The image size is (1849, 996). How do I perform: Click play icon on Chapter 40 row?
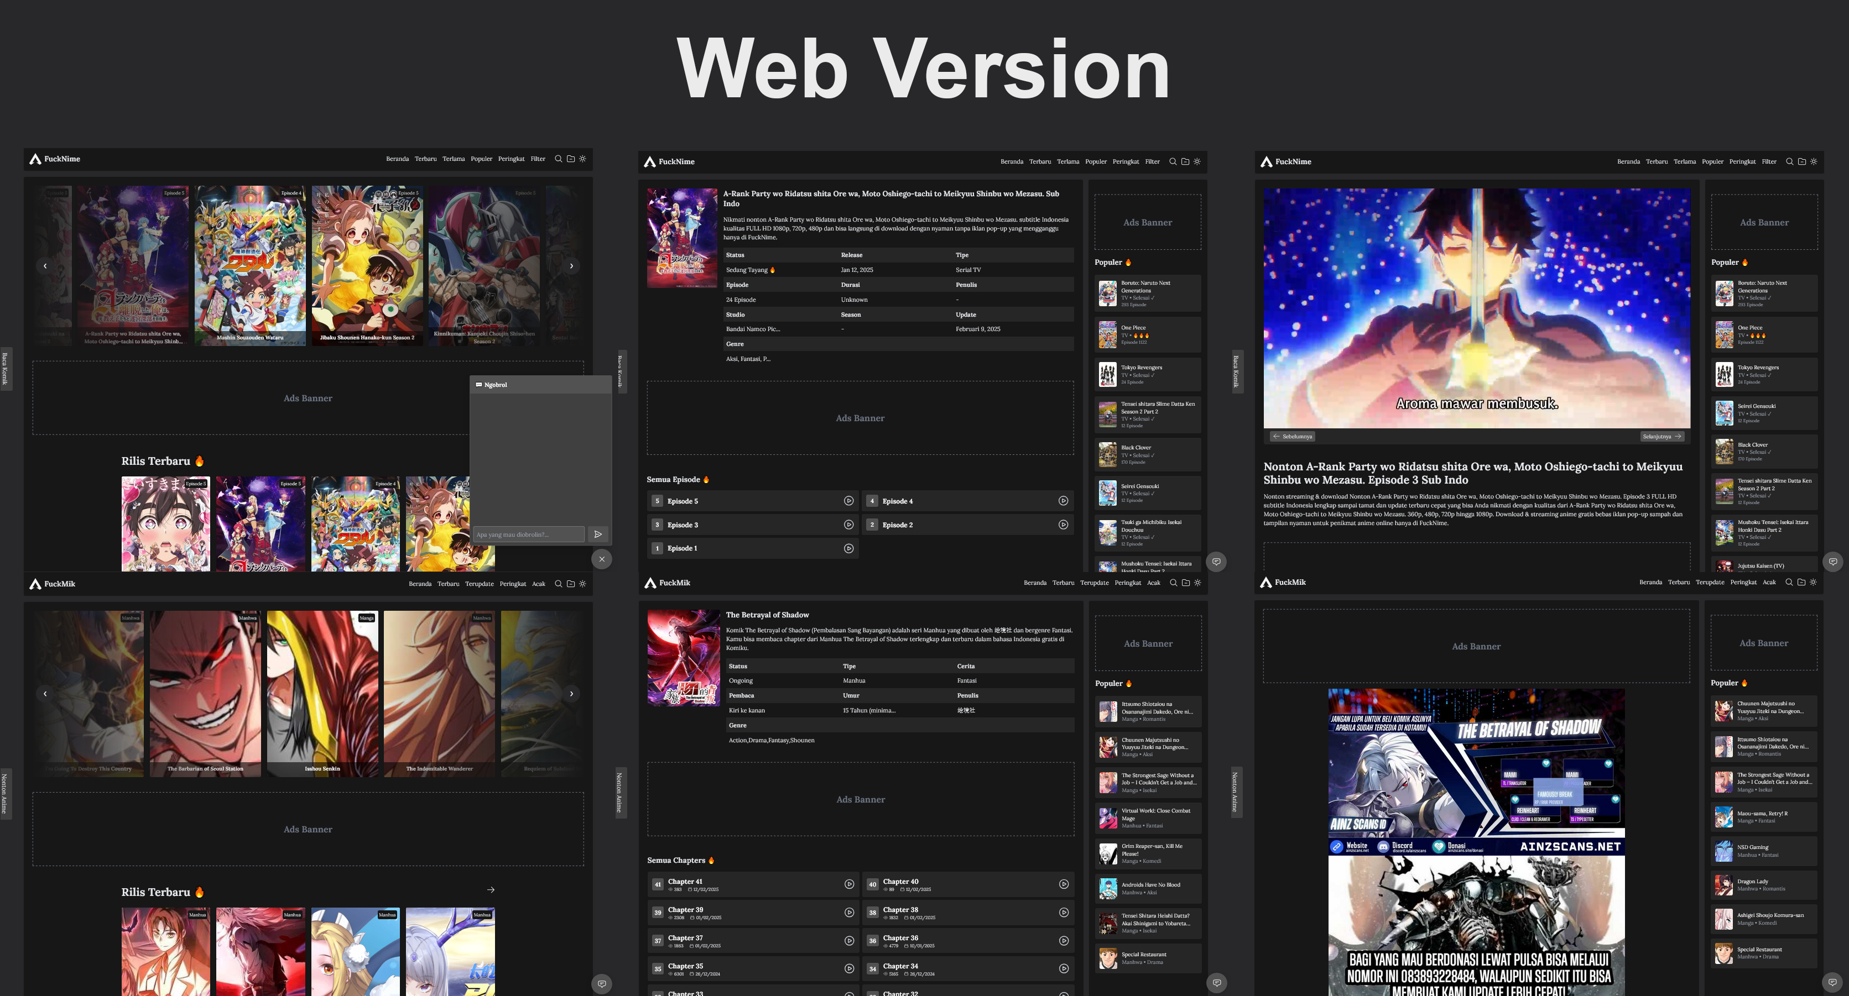(x=1064, y=885)
